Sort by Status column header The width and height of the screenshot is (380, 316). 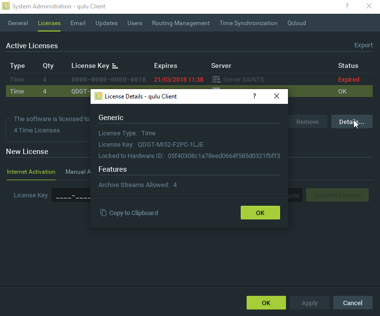click(348, 65)
